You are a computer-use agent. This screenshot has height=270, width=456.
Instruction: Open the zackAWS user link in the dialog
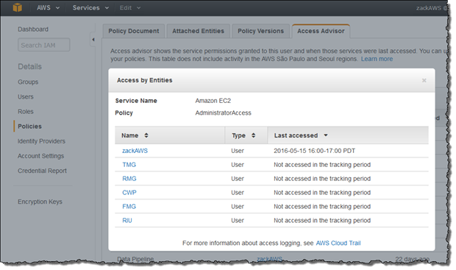135,151
